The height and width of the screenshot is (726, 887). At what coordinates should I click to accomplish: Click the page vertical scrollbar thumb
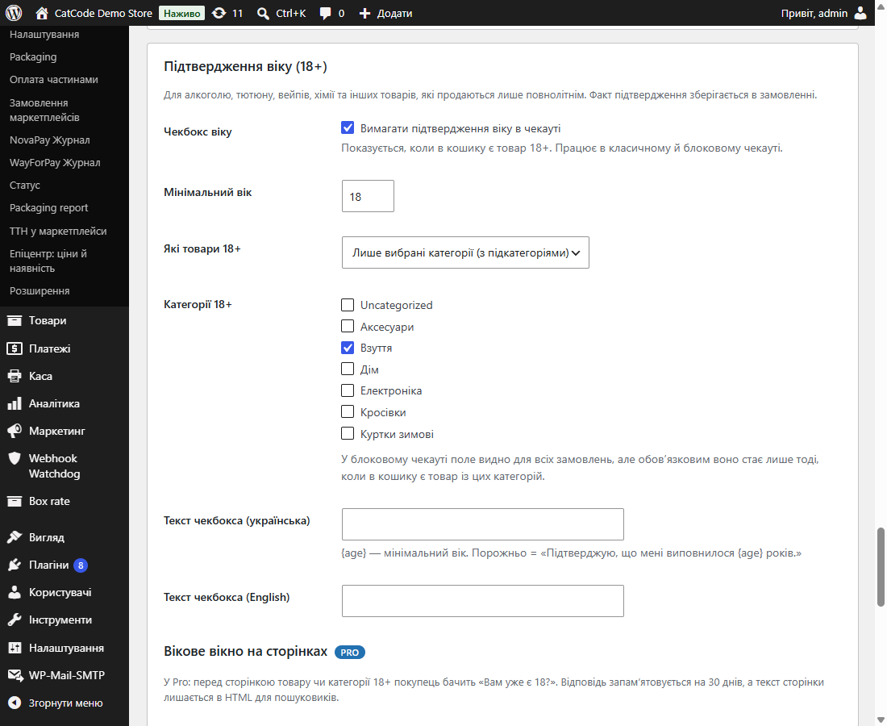click(x=881, y=567)
